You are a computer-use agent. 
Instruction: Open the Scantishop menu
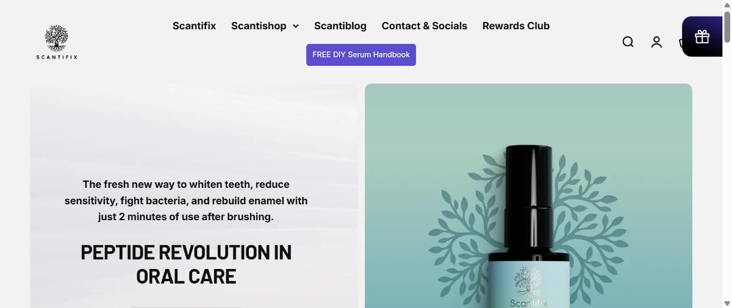[x=259, y=26]
